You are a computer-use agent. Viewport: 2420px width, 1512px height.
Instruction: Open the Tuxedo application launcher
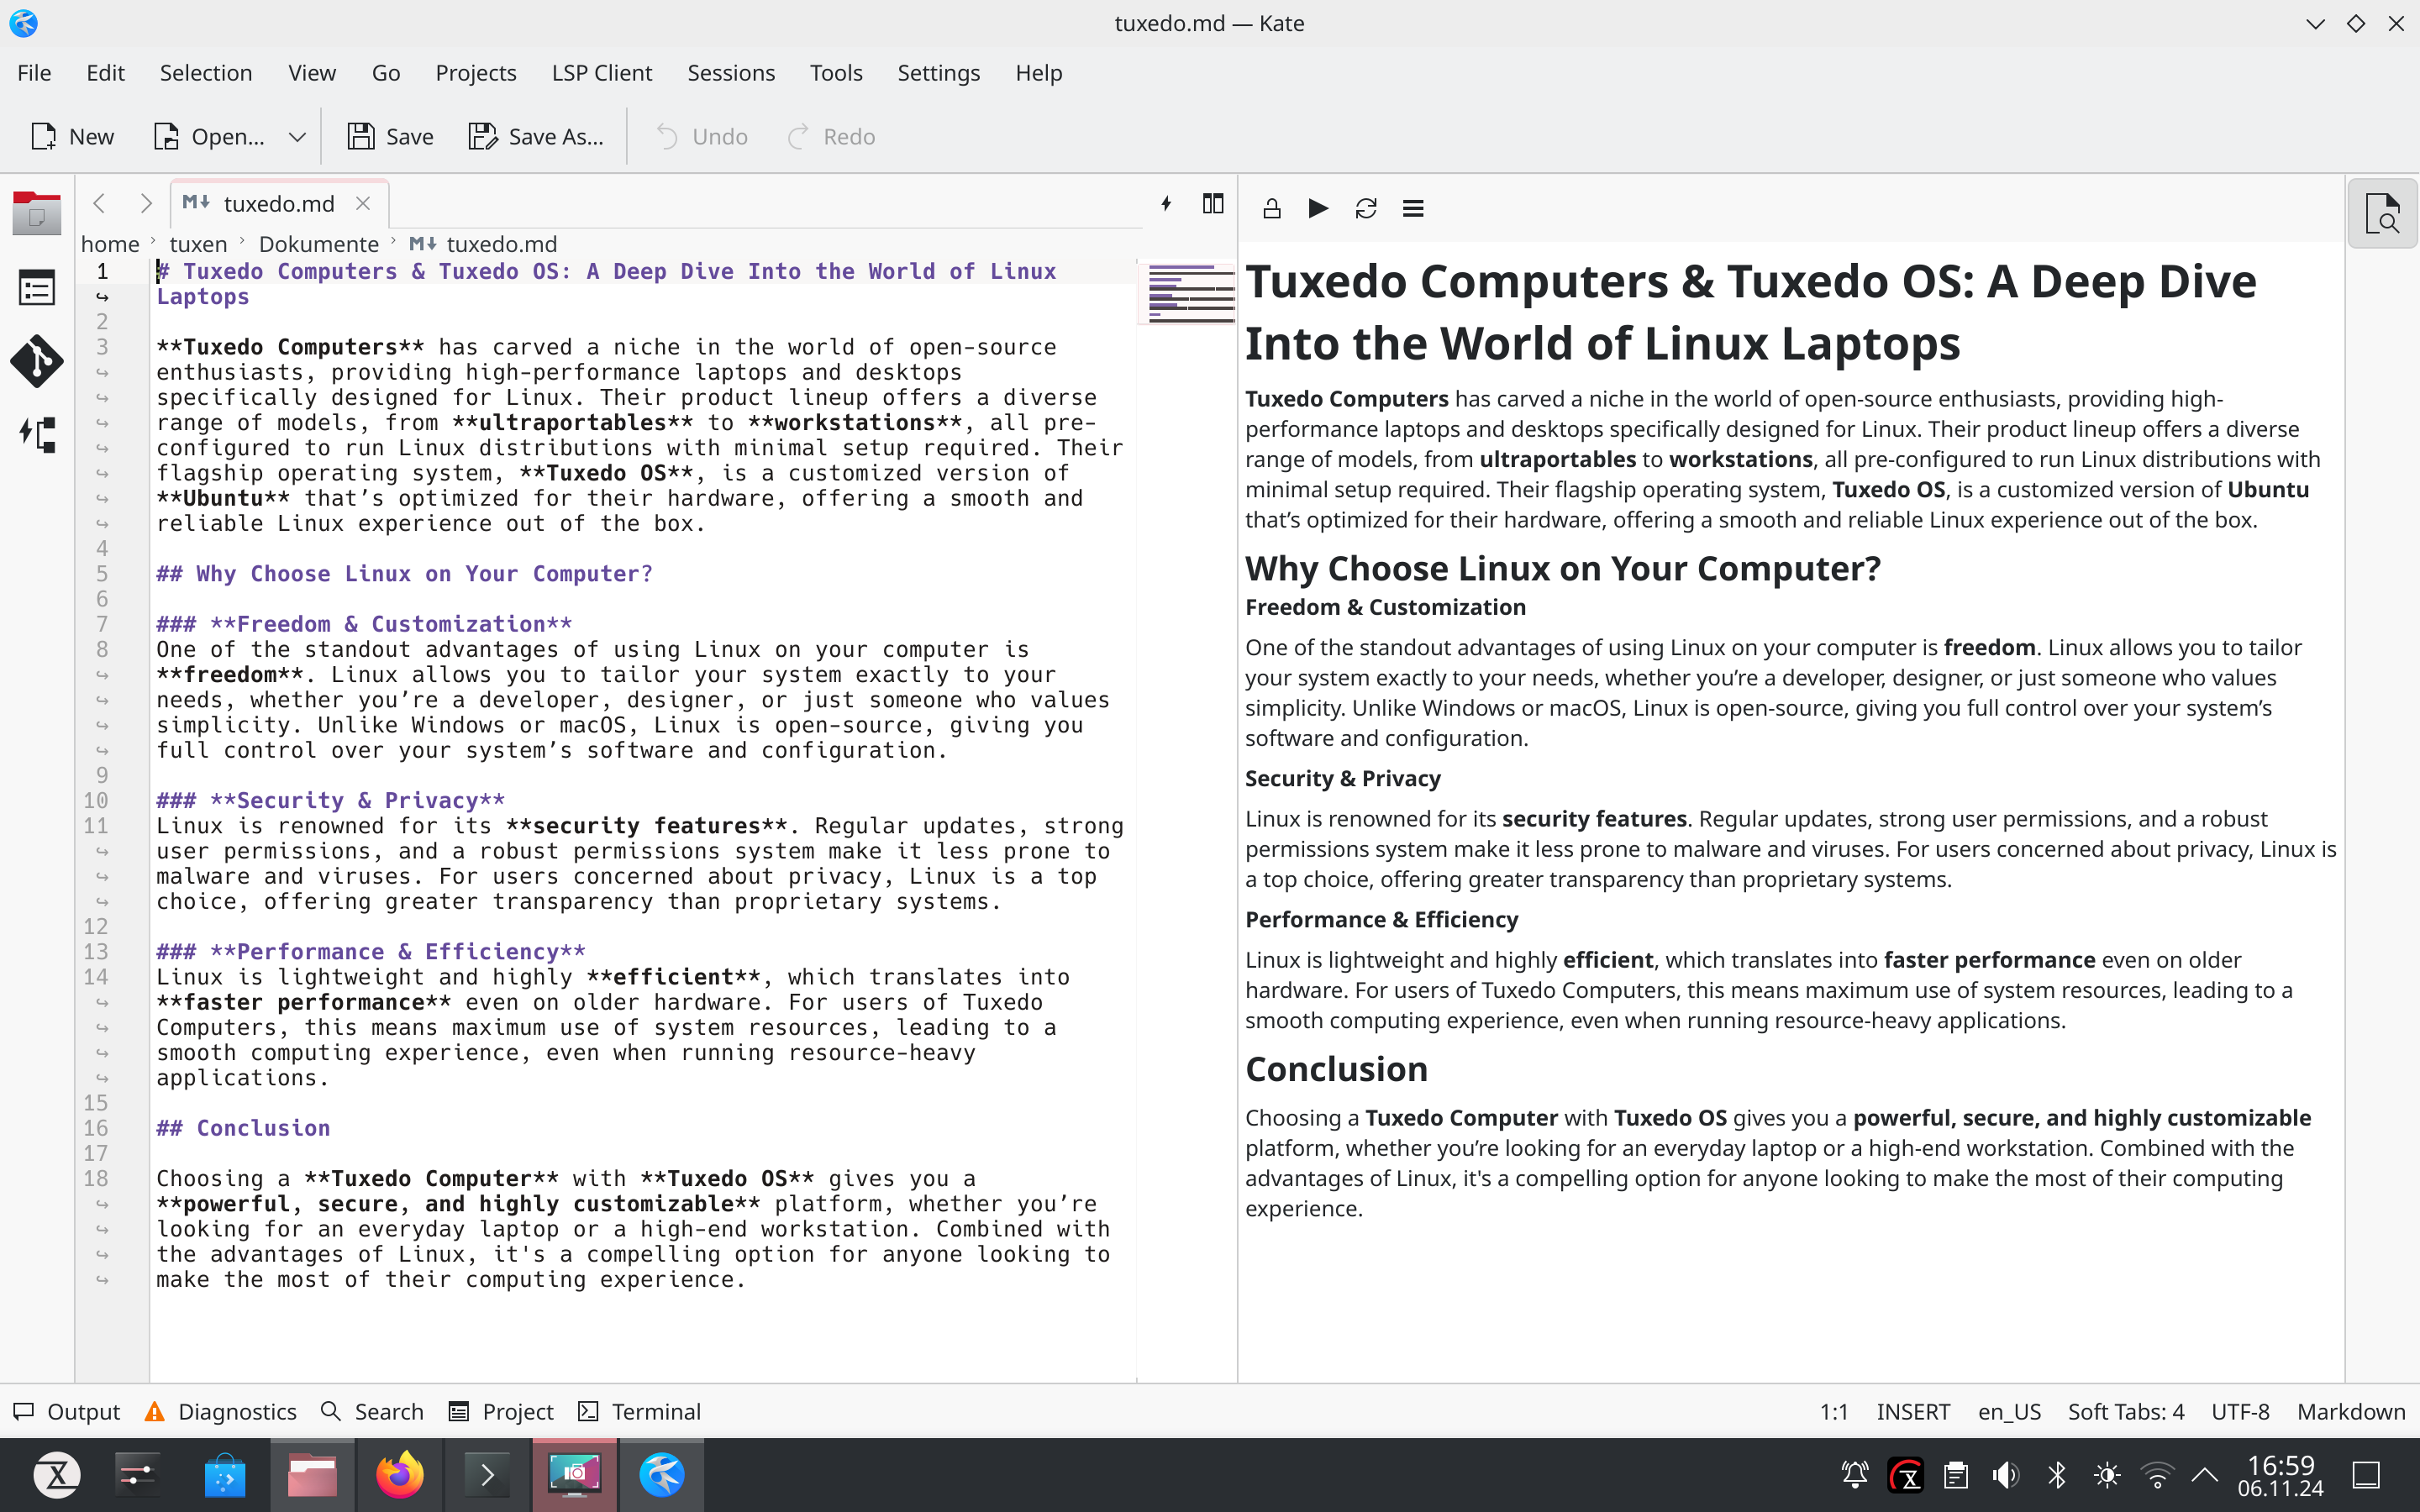coord(57,1475)
